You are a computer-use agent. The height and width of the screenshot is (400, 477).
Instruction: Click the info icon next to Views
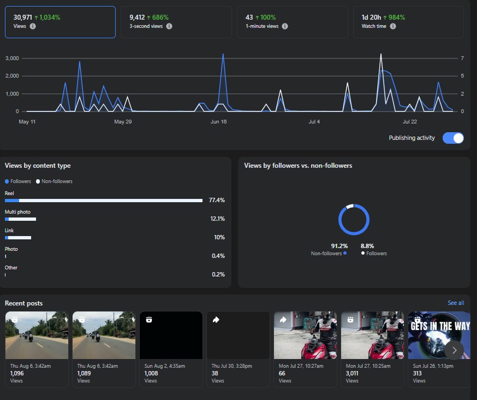tap(33, 26)
